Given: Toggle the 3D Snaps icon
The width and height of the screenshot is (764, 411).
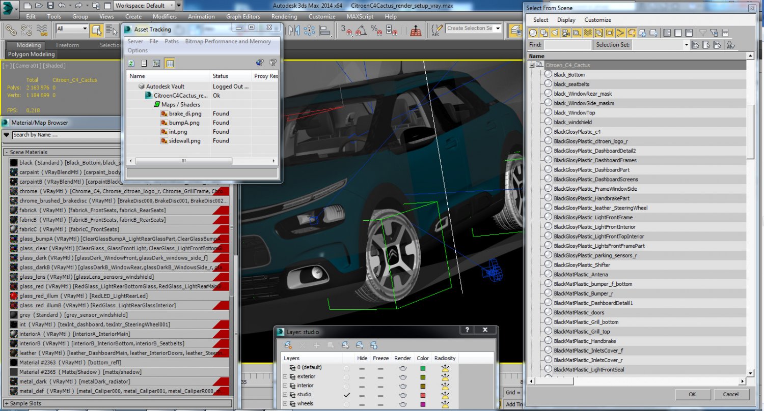Looking at the screenshot, I should [346, 30].
